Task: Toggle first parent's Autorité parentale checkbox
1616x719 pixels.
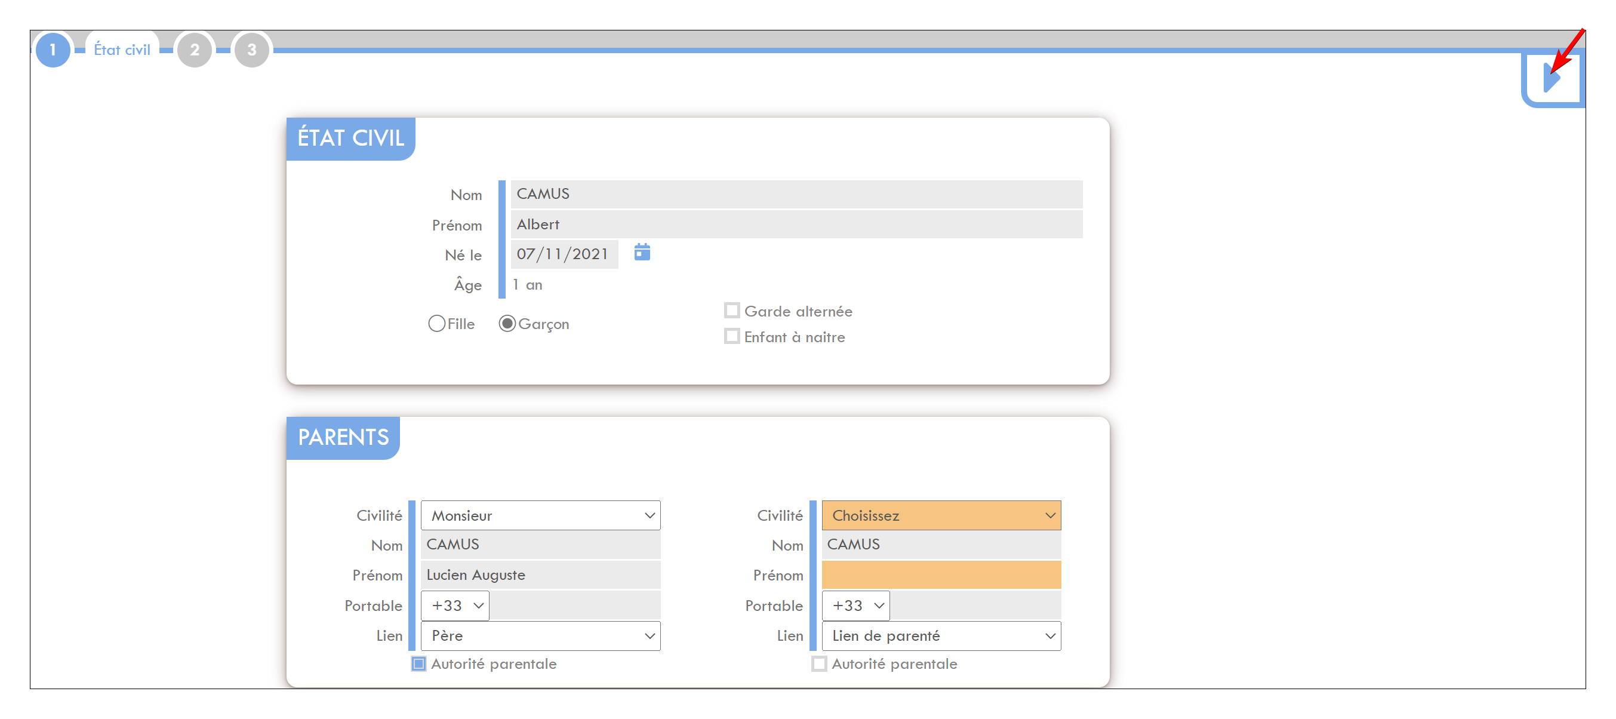Action: [x=418, y=664]
